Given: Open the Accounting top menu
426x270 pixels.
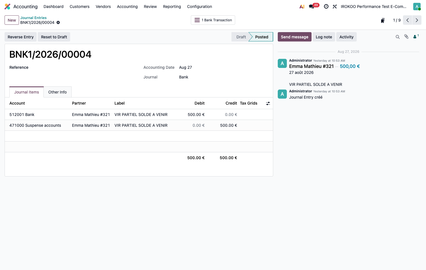Looking at the screenshot, I should coord(127,7).
